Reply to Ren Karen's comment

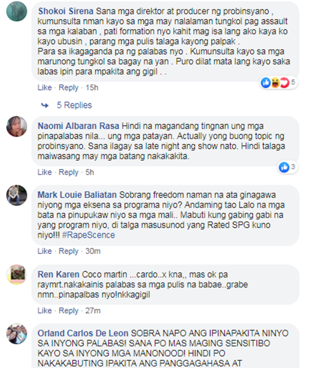[x=68, y=311]
